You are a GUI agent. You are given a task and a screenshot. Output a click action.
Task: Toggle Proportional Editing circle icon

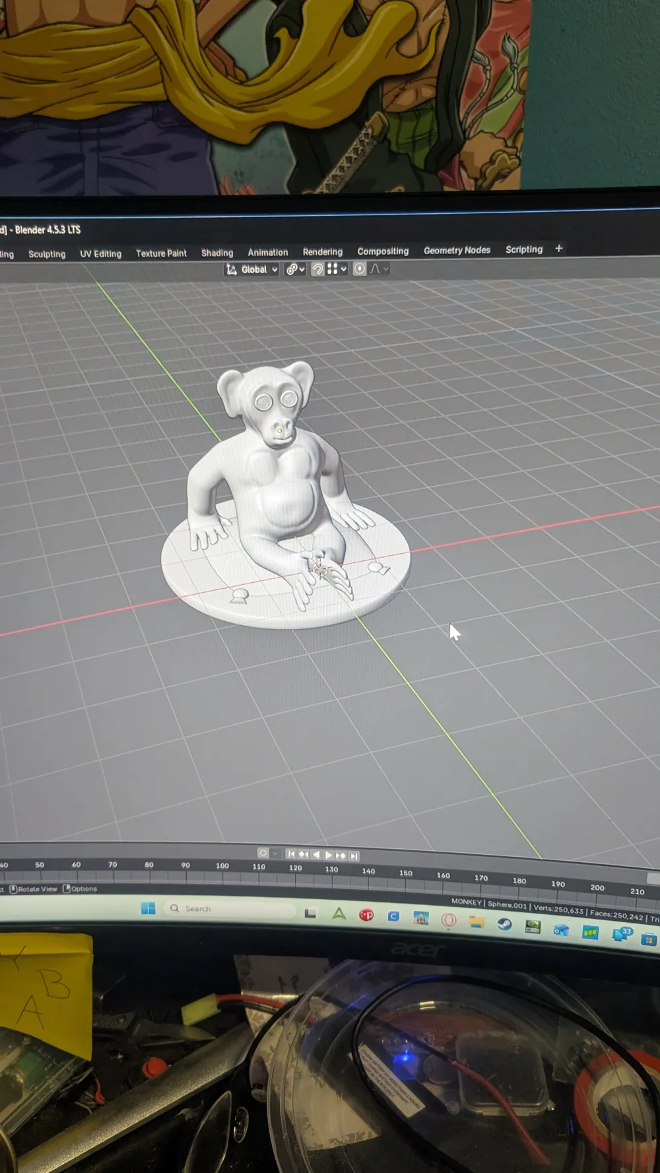pos(360,269)
